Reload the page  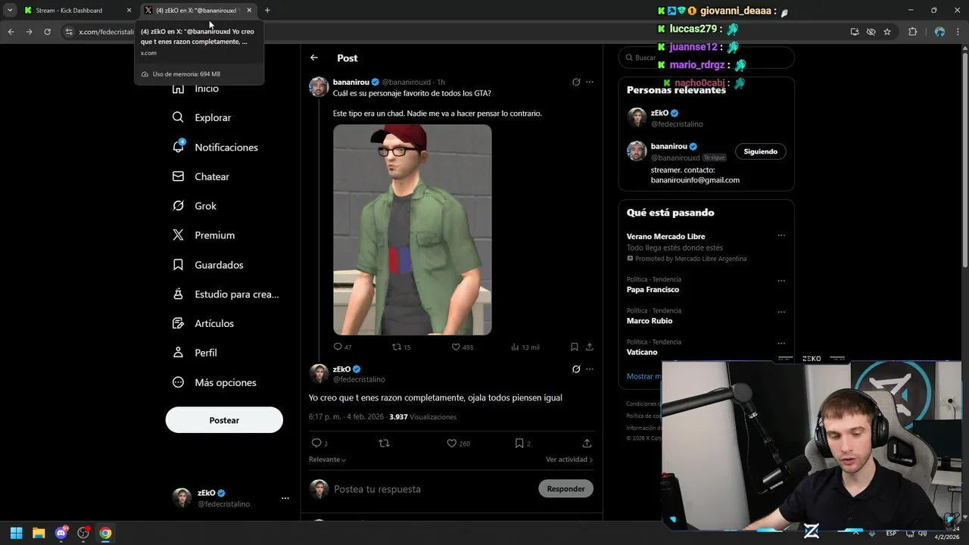47,32
